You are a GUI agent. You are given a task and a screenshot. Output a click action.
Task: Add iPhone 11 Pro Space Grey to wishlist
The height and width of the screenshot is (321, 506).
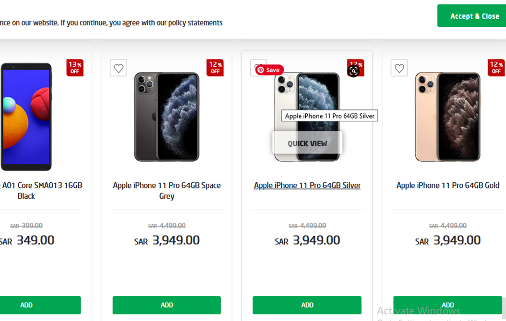point(119,68)
